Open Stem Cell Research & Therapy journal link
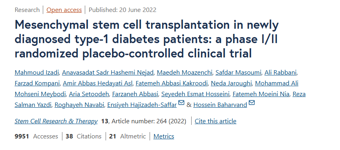Screen dimensions: 340x150 pyautogui.click(x=56, y=121)
